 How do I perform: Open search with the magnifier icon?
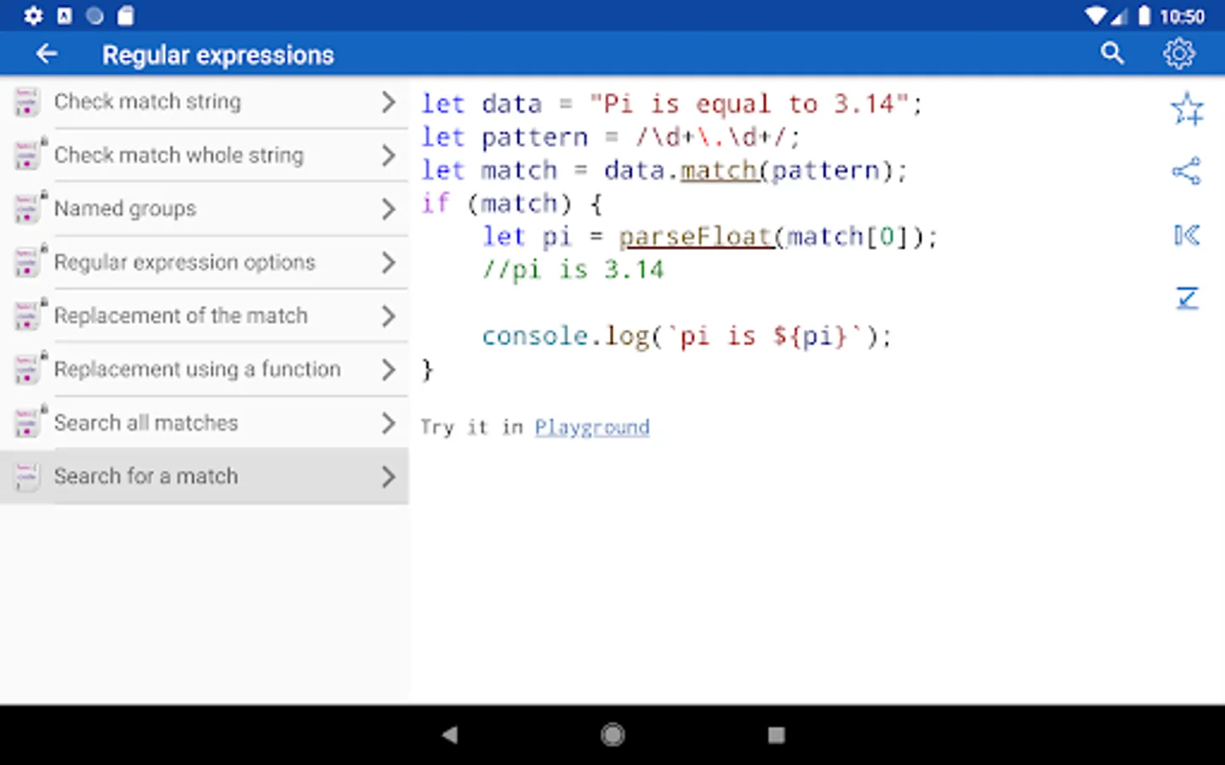(1112, 54)
